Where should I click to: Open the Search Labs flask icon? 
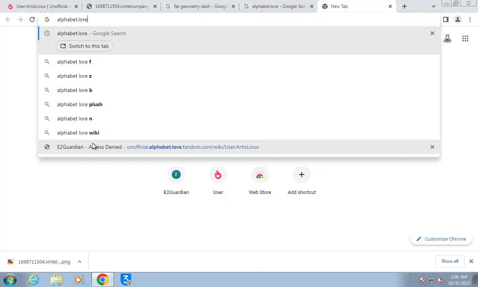click(x=447, y=38)
